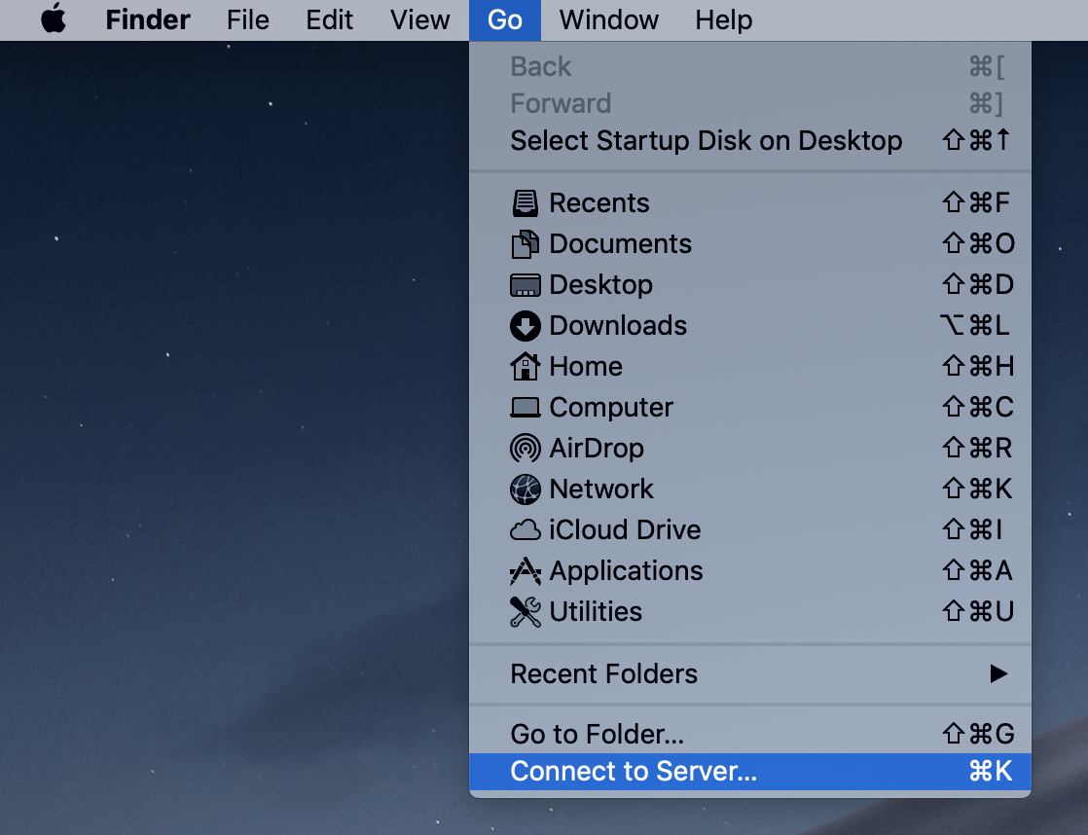Click the ⇧⌘A shortcut beside Applications
This screenshot has height=835, width=1088.
(977, 571)
